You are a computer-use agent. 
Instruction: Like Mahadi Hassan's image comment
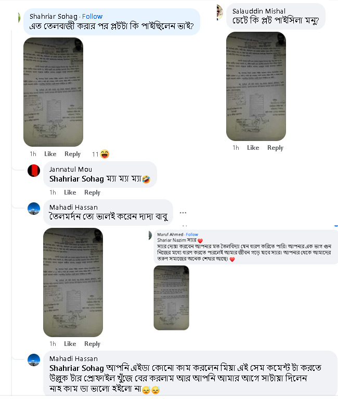[70, 344]
